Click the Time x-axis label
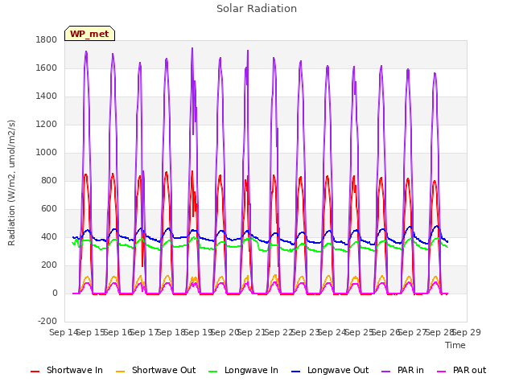Image resolution: width=515 pixels, height=386 pixels. pyautogui.click(x=455, y=345)
